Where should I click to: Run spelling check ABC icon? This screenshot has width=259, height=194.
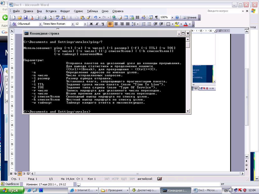(x=57, y=17)
